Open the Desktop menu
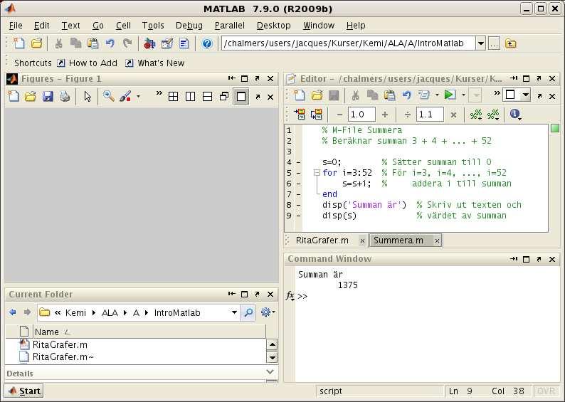 [x=273, y=25]
